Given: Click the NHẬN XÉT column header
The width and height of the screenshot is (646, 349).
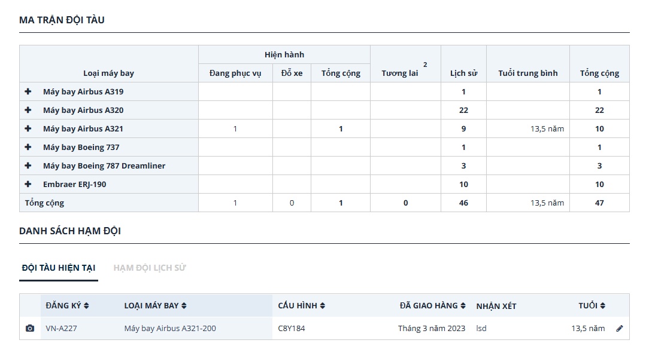Looking at the screenshot, I should 496,306.
